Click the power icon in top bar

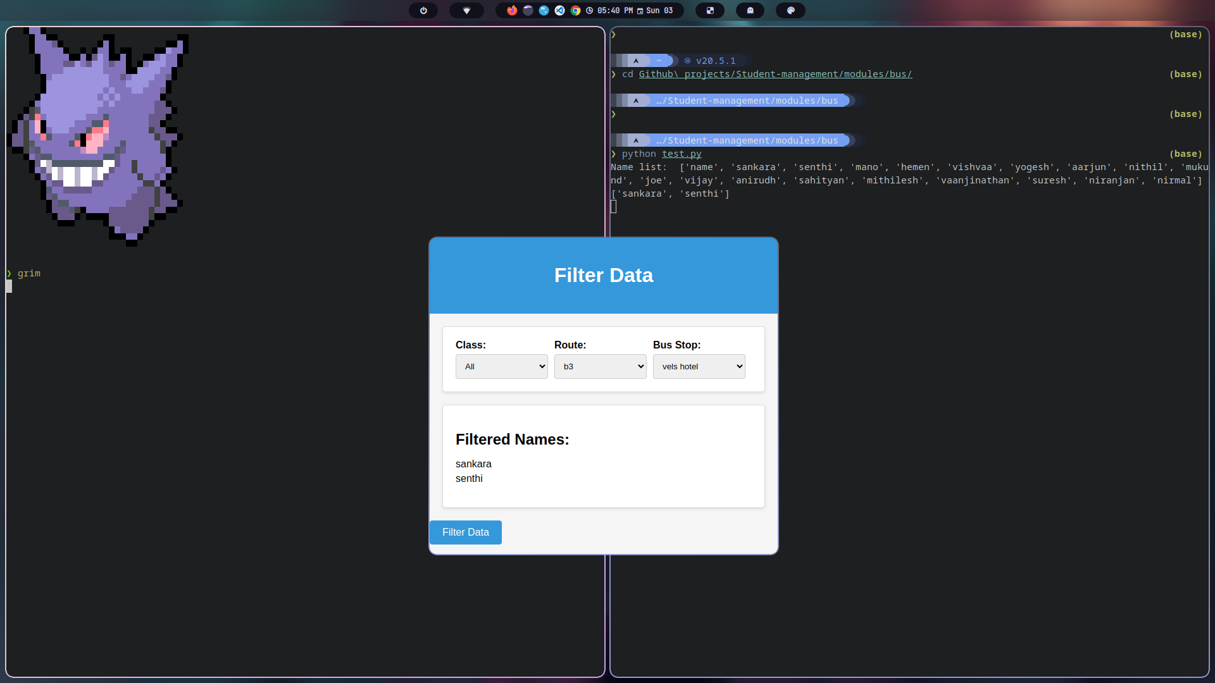[423, 11]
